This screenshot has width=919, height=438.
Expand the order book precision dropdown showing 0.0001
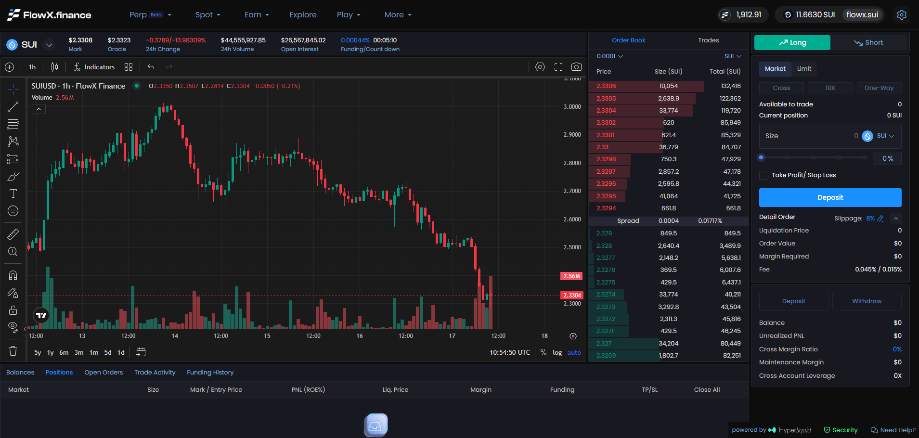point(609,56)
